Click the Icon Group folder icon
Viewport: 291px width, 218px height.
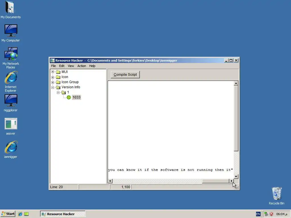[x=58, y=82]
